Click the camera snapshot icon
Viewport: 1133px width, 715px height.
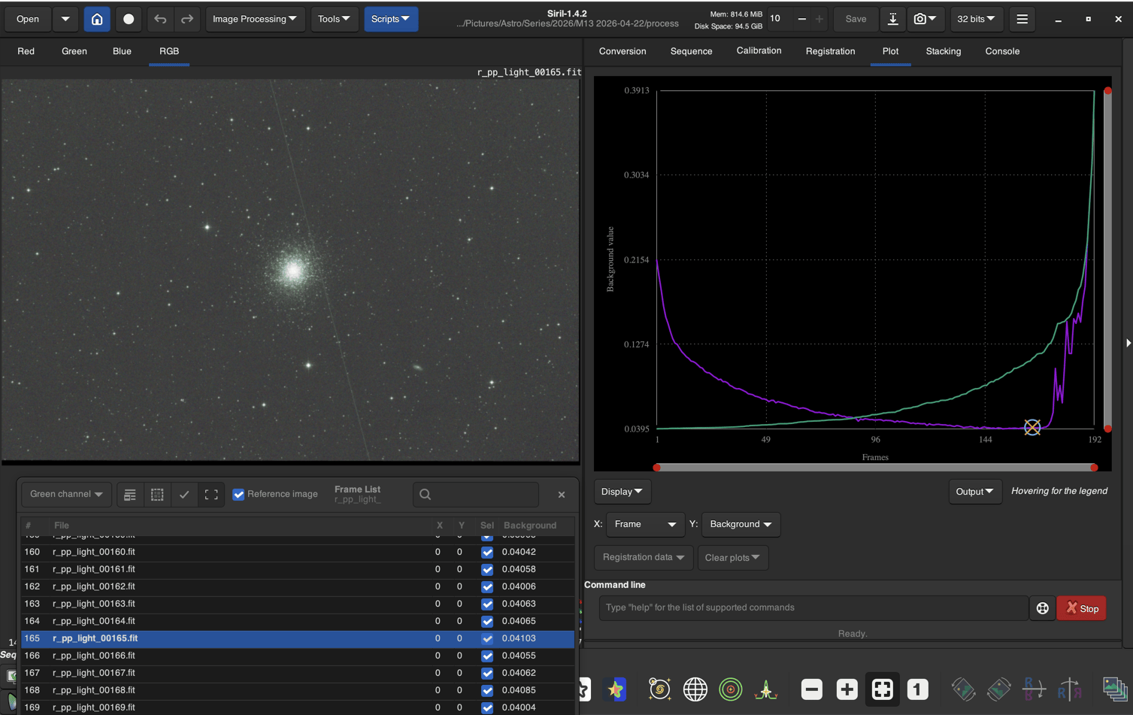point(925,19)
